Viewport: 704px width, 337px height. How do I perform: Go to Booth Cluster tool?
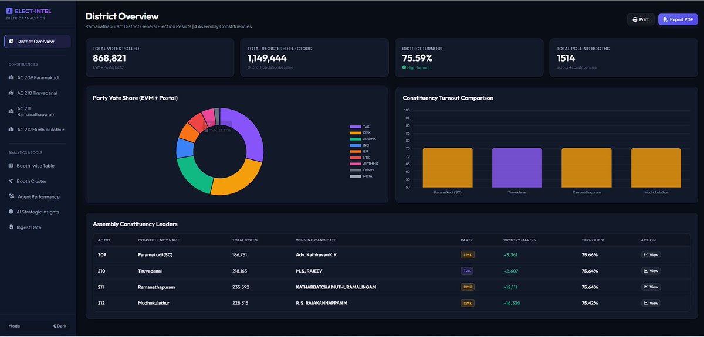[38, 181]
